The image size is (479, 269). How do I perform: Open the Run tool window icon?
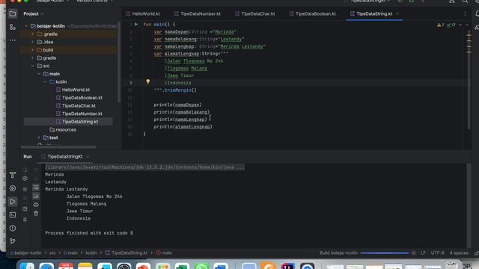[x=13, y=202]
